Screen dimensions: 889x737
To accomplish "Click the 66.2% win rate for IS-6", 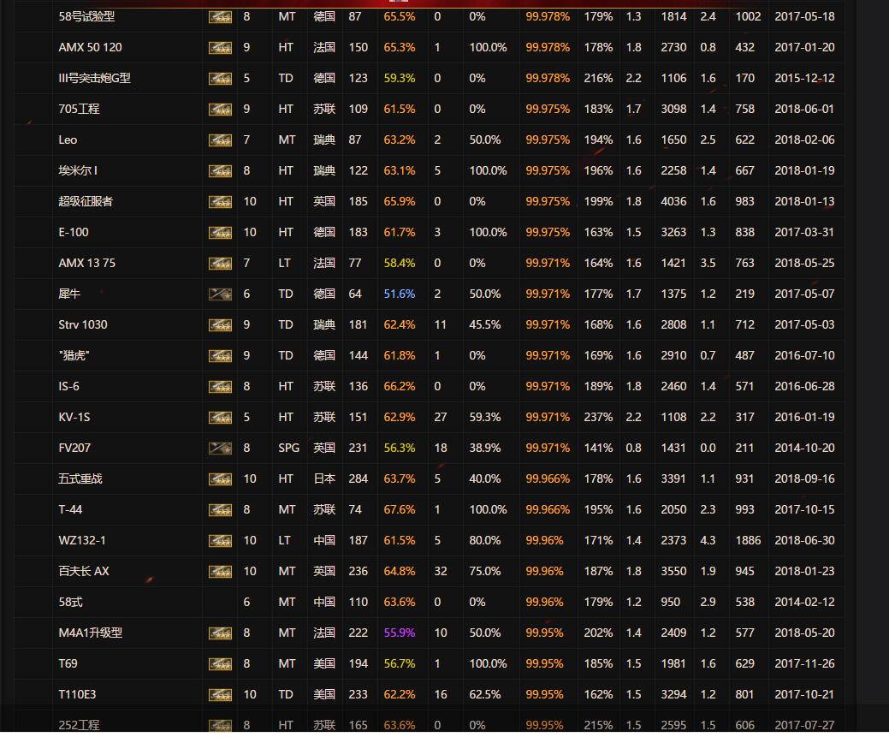I will (x=399, y=386).
